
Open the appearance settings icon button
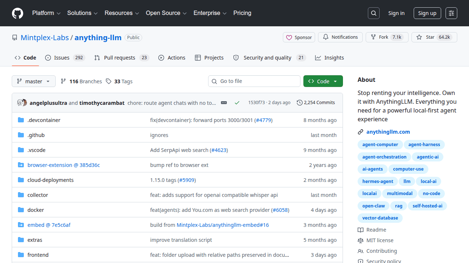coord(451,13)
